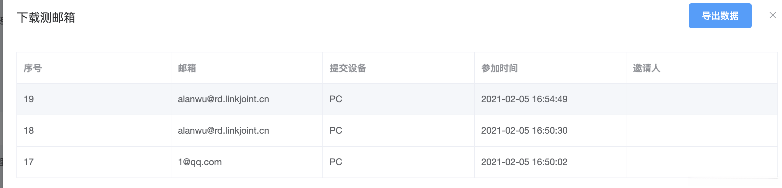
Task: Click the PC device cell in row 19
Action: point(336,99)
